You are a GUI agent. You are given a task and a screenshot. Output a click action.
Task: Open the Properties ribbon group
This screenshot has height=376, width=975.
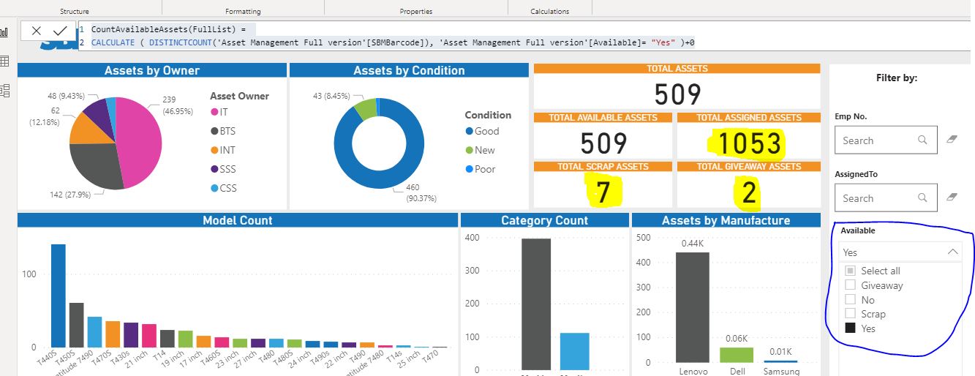pyautogui.click(x=415, y=11)
